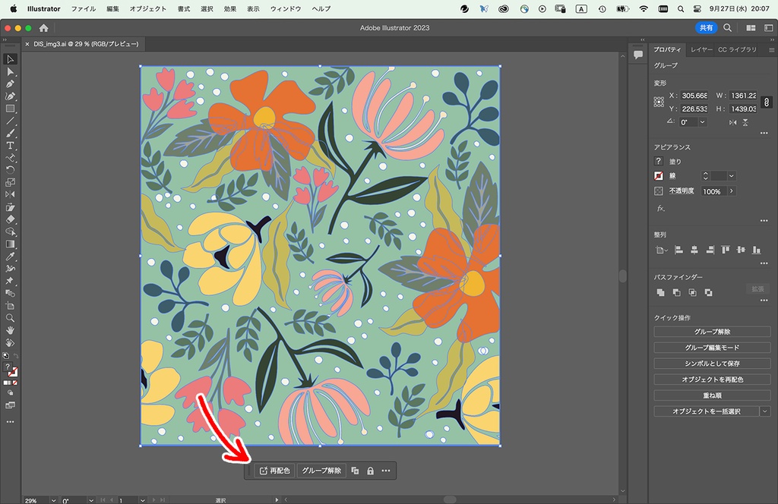Click the Pathfinder Minus Front icon
The image size is (778, 504).
click(676, 292)
